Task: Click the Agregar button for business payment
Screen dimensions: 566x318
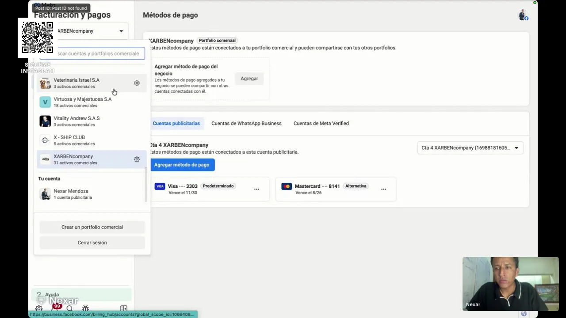Action: point(249,79)
